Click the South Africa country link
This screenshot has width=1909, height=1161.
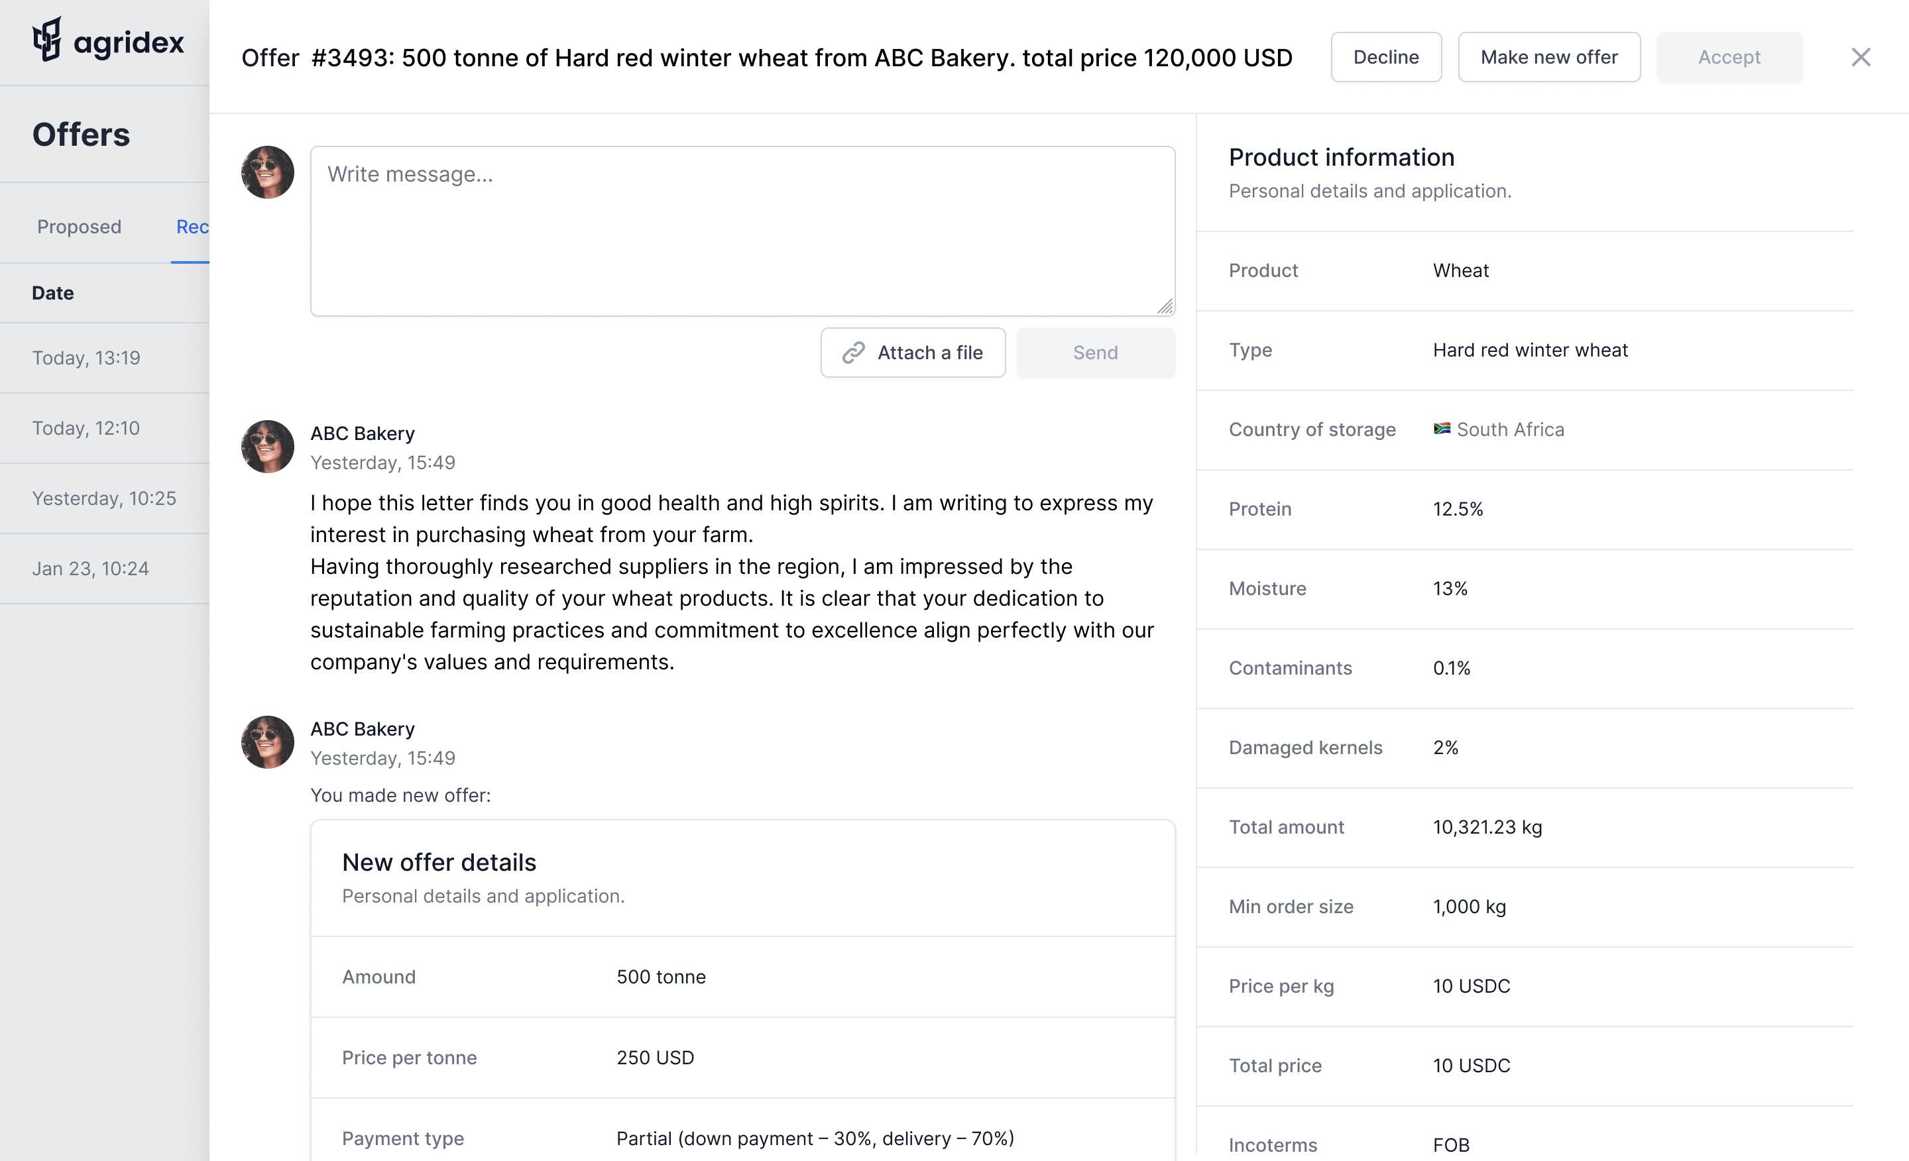pos(1509,429)
